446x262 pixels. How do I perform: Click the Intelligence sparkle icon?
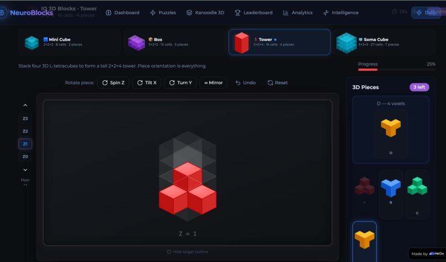pyautogui.click(x=326, y=13)
